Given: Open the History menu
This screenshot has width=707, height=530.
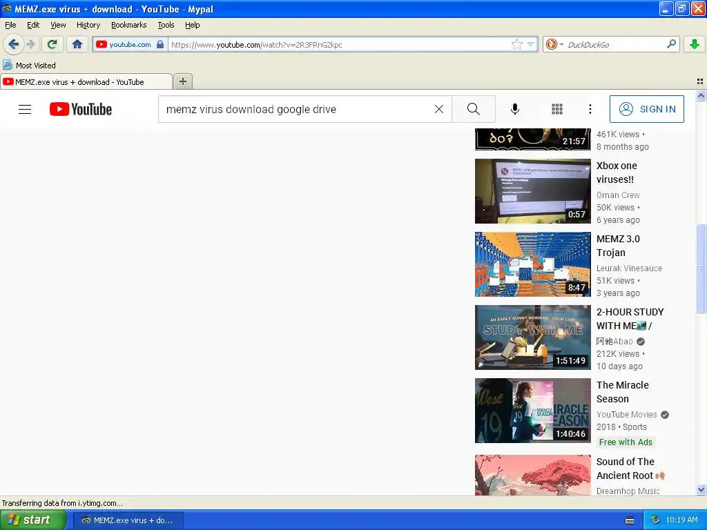Looking at the screenshot, I should tap(88, 25).
